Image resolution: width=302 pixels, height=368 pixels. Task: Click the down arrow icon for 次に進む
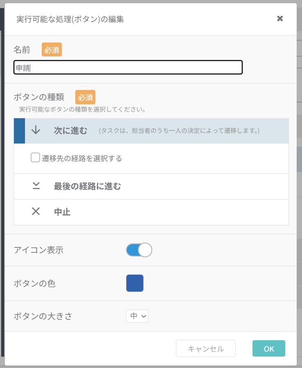(x=36, y=130)
